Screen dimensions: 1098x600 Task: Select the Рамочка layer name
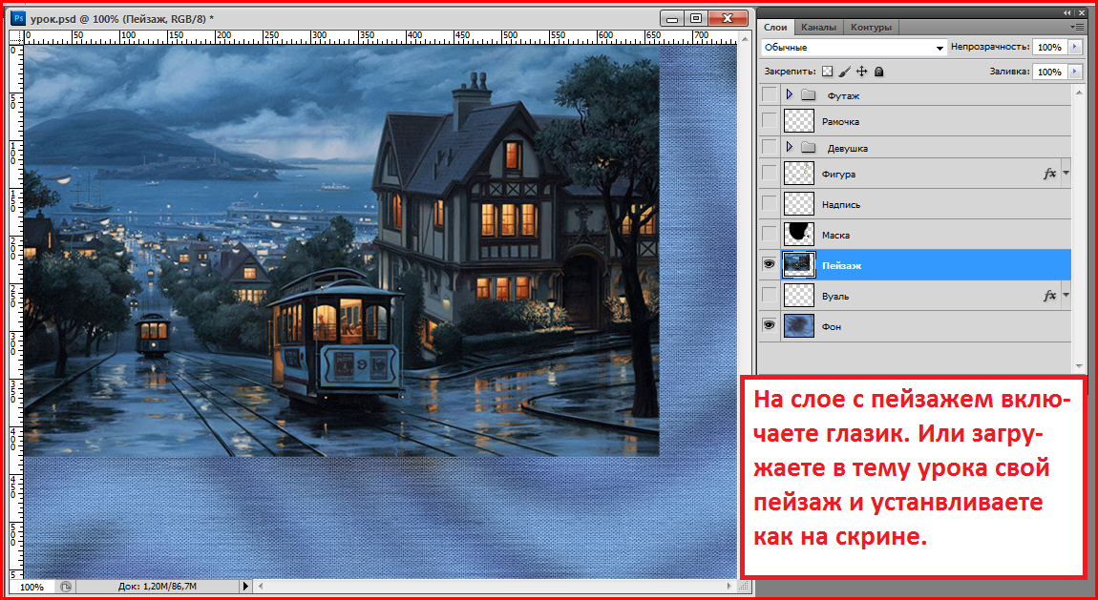(840, 122)
